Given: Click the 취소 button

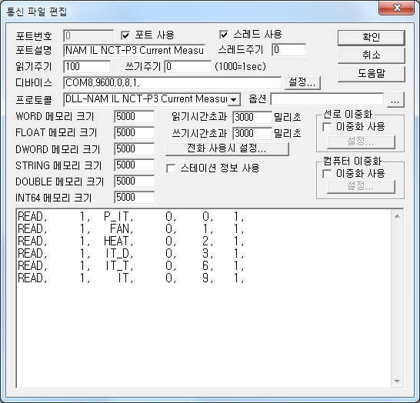Looking at the screenshot, I should point(372,55).
